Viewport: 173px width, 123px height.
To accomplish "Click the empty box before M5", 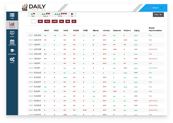I will coord(34,21).
